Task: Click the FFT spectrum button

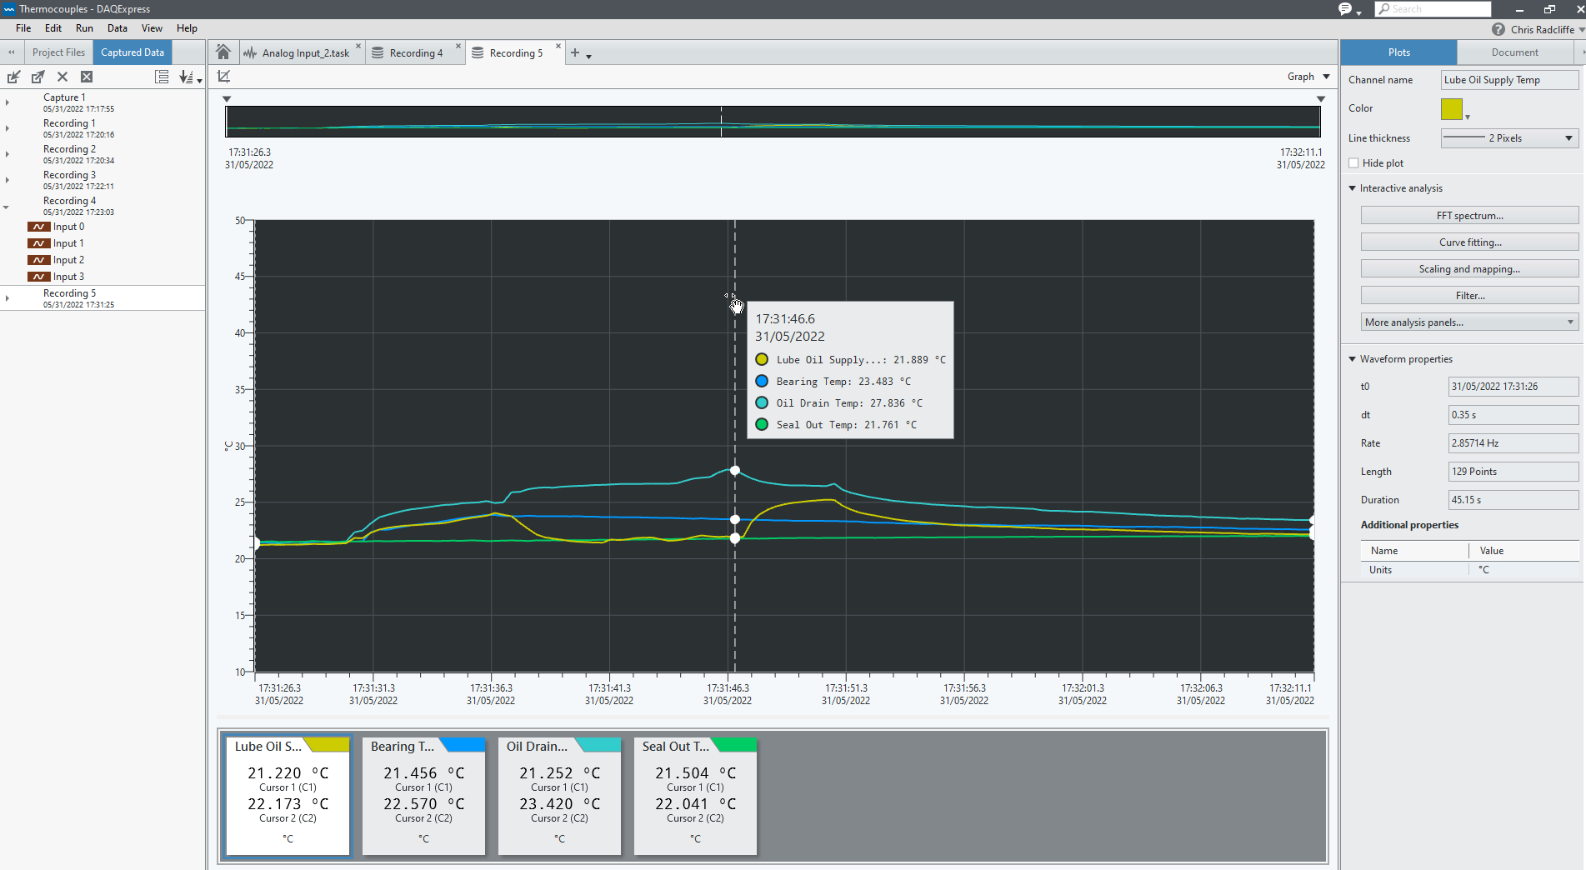Action: coord(1469,216)
